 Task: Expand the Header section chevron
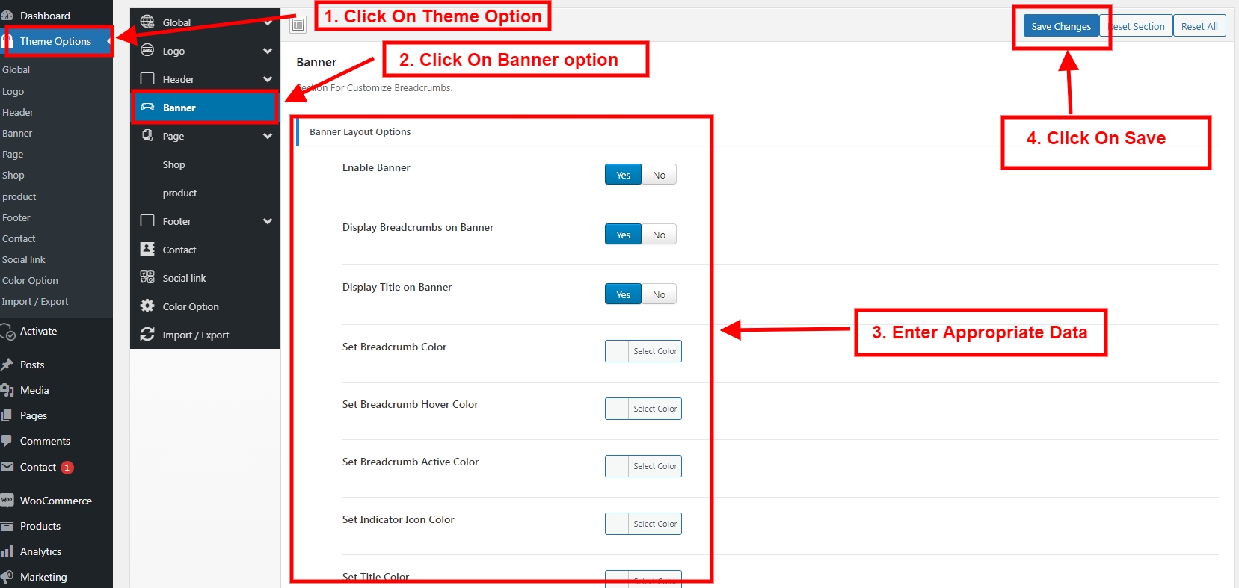click(x=268, y=79)
